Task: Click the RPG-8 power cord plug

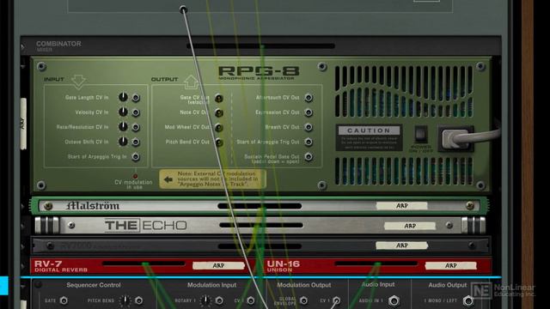Action: (455, 139)
